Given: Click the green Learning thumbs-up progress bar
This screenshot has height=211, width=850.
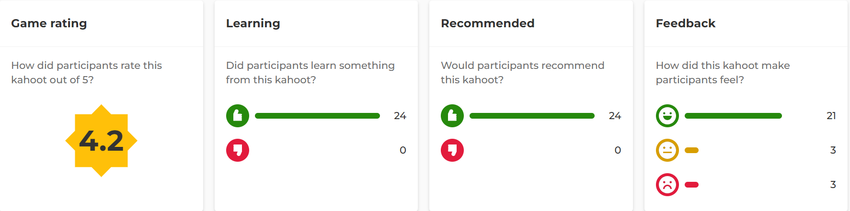Looking at the screenshot, I should (x=317, y=116).
